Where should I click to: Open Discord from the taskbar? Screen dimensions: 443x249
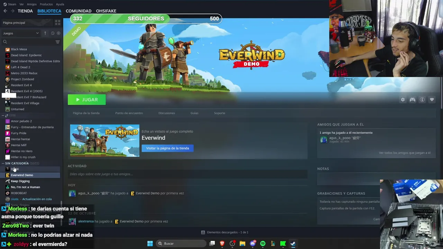pyautogui.click(x=253, y=243)
